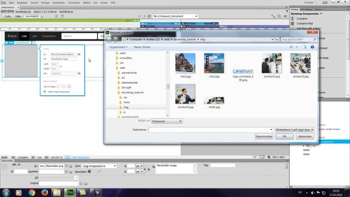Click the forward button in file dialog

click(115, 39)
